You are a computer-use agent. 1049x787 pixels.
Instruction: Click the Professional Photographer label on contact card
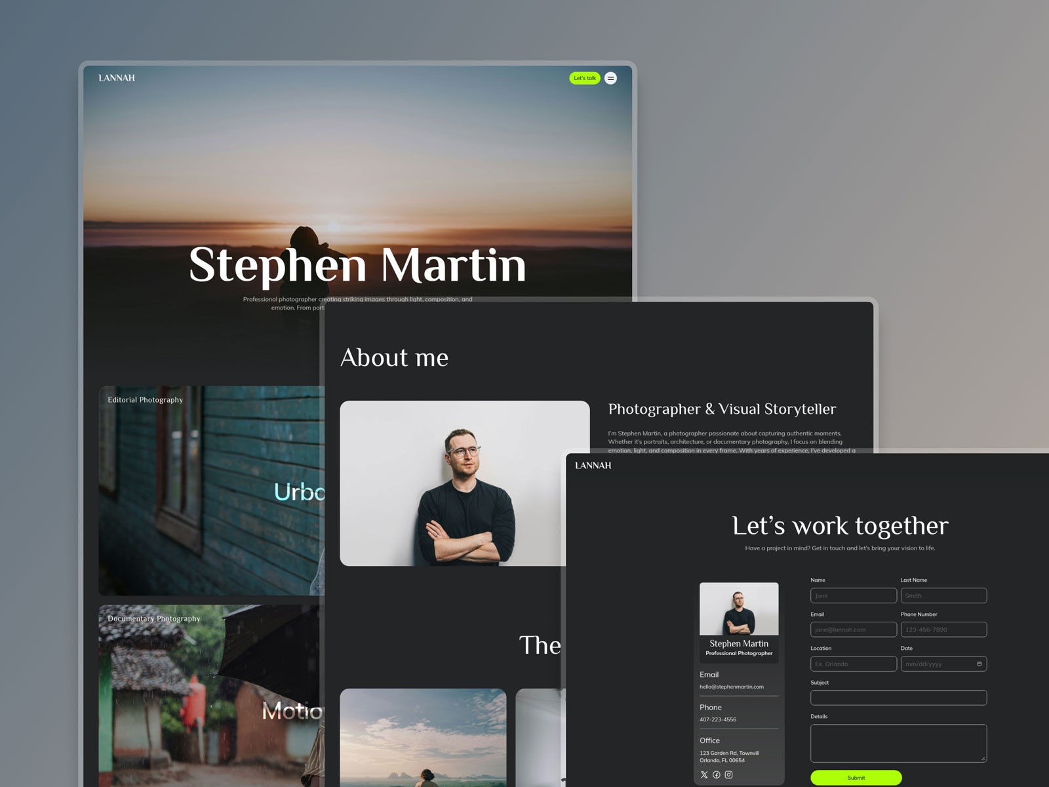tap(739, 653)
